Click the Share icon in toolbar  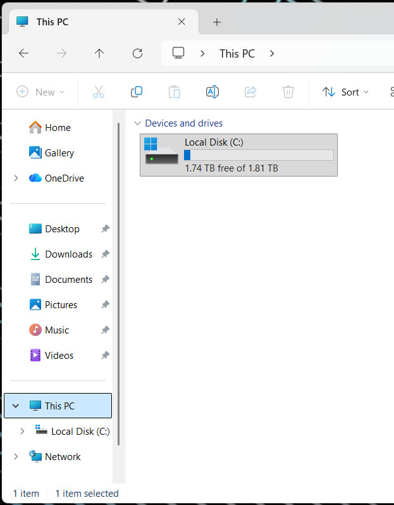(250, 92)
